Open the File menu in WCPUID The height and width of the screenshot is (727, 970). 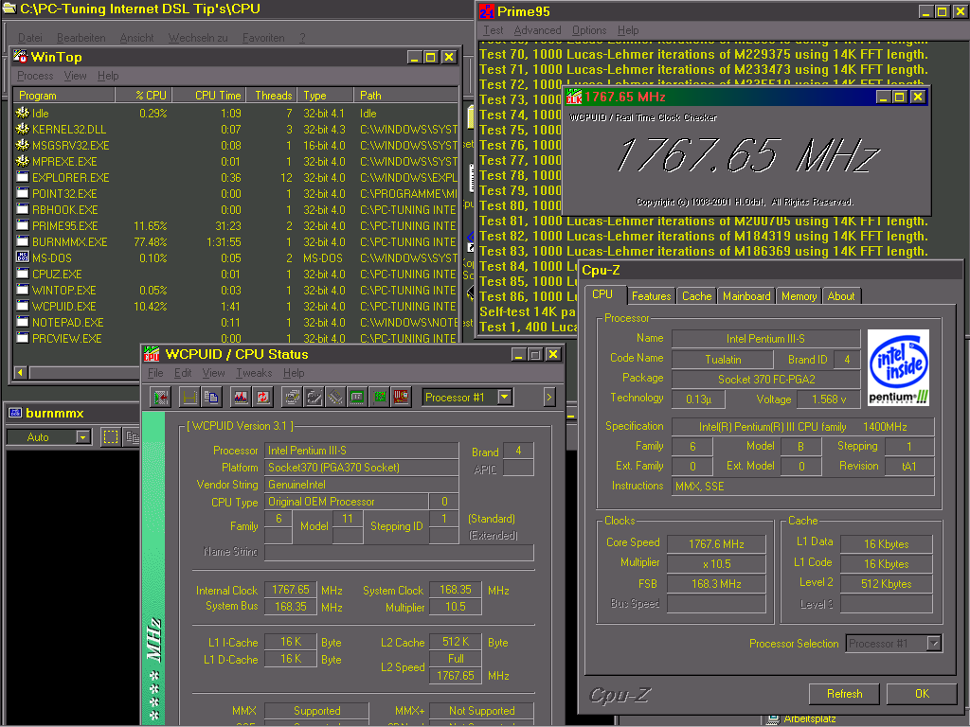coord(155,373)
